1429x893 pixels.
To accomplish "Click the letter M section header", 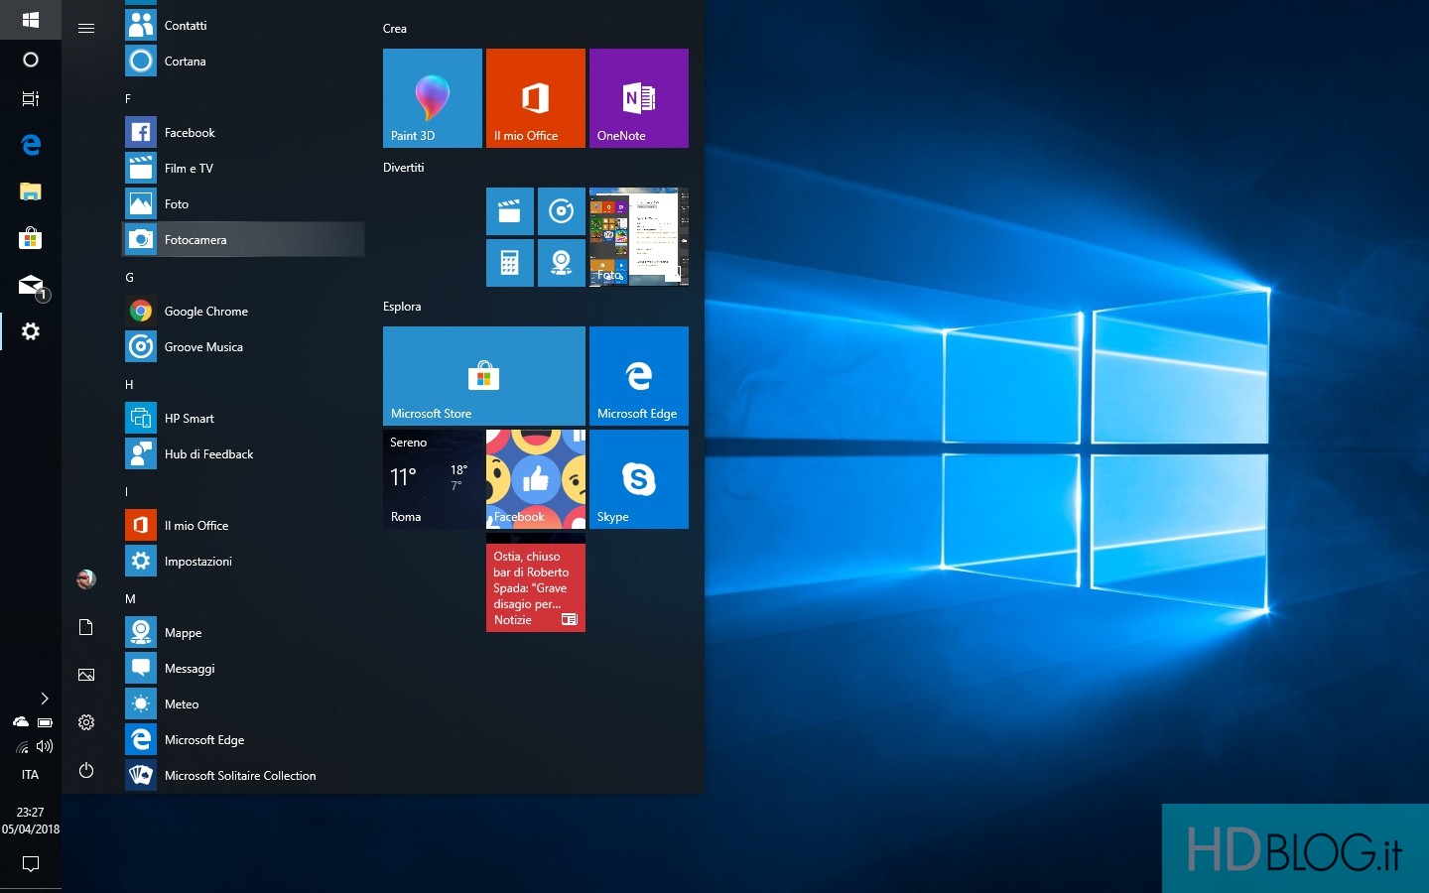I will (x=130, y=599).
